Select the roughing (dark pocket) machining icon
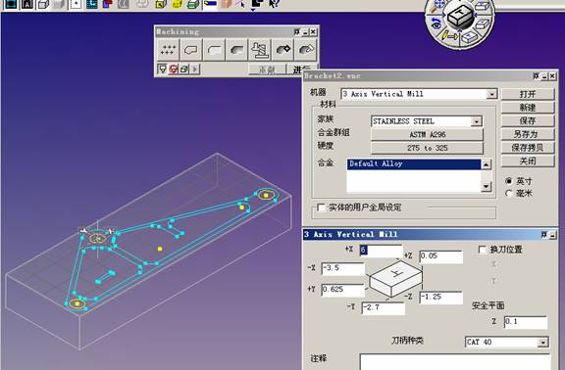565x370 pixels. (237, 50)
